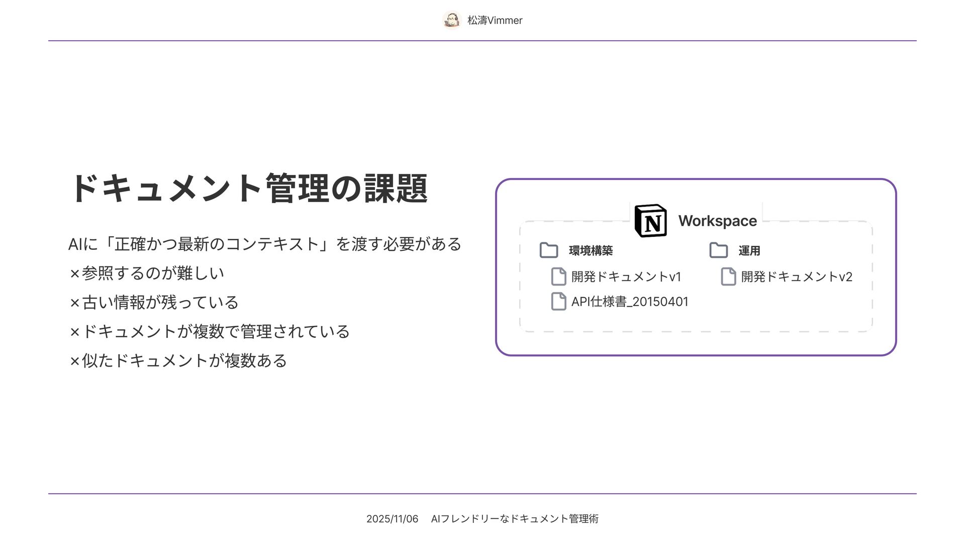Click the line ×参照するのが難しい
The height and width of the screenshot is (543, 965).
(x=146, y=273)
